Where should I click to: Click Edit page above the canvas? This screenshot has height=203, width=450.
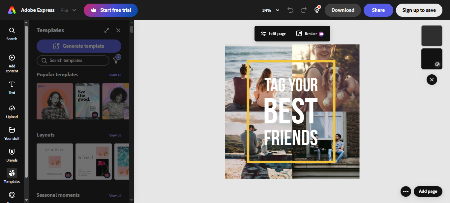pyautogui.click(x=273, y=33)
